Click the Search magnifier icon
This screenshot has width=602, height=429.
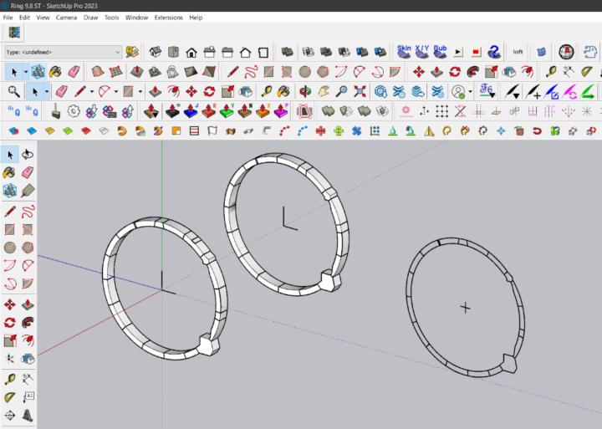(14, 91)
